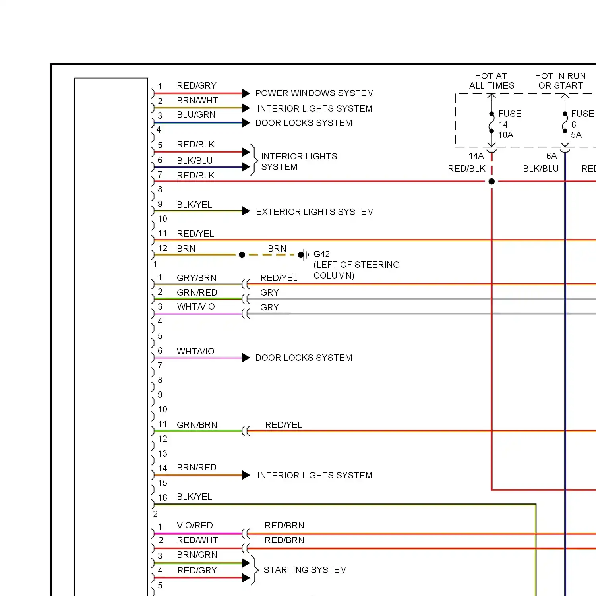Image resolution: width=596 pixels, height=596 pixels.
Task: Click RED/BLK label at pin 5
Action: (195, 144)
